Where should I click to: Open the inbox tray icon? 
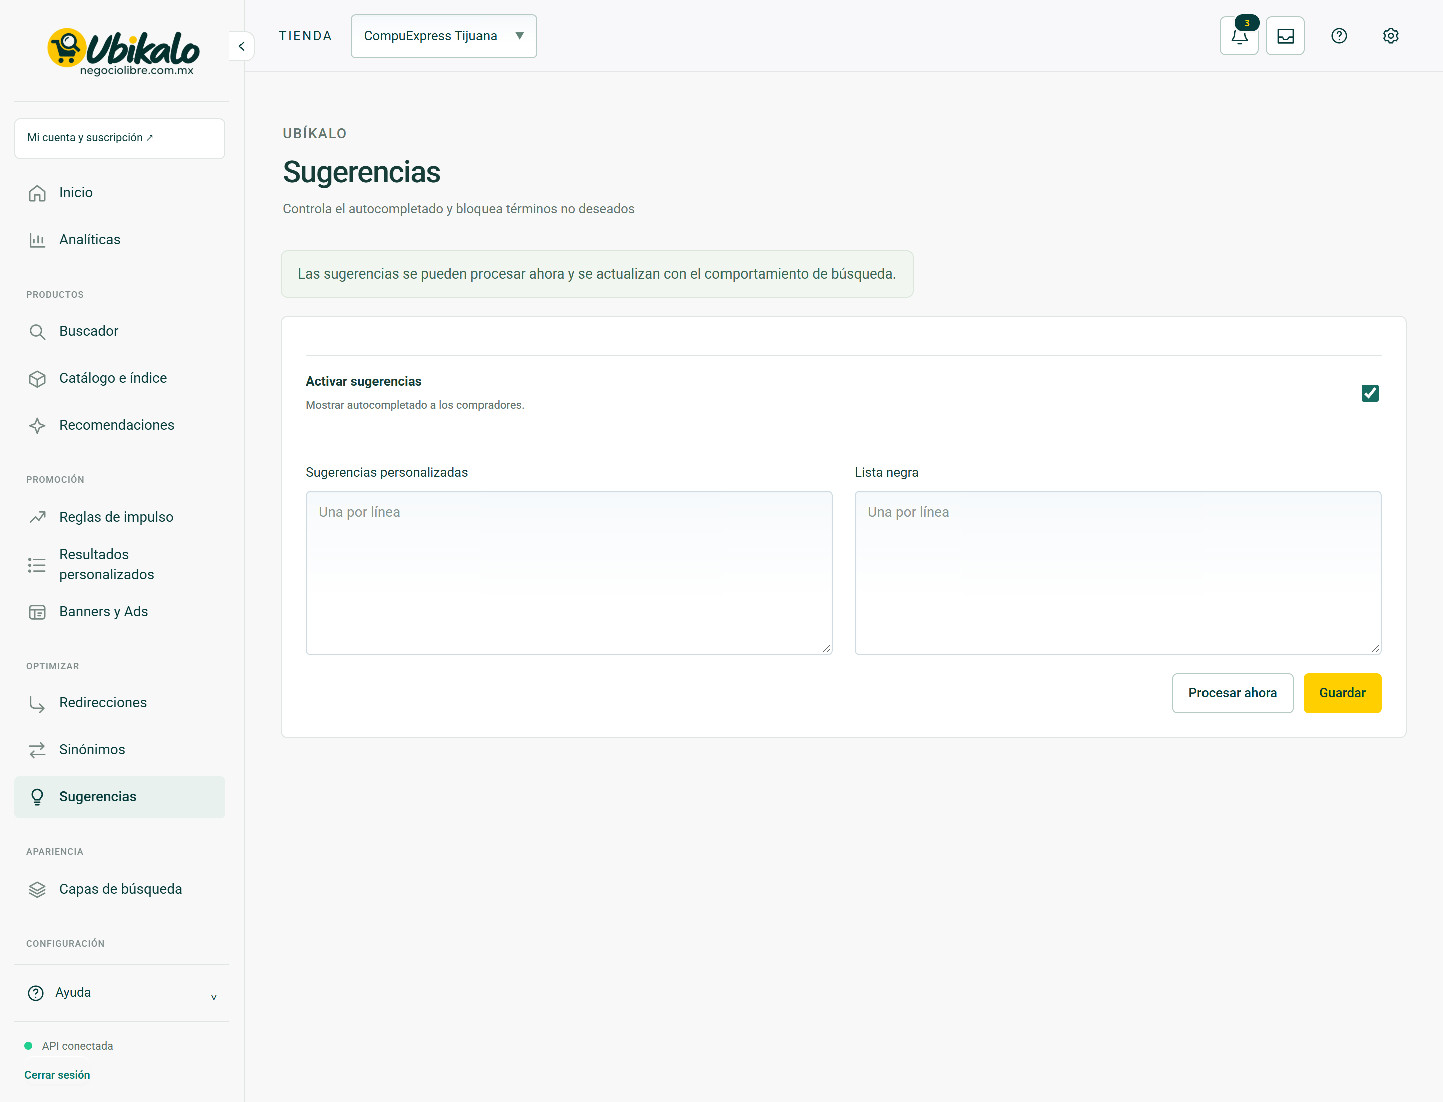pyautogui.click(x=1285, y=36)
